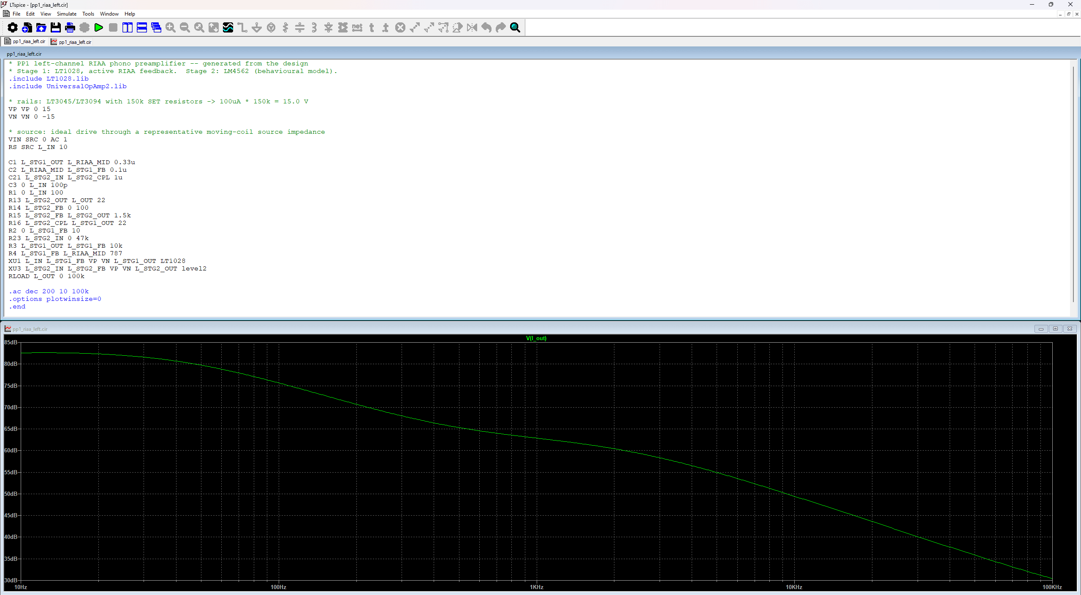Screen dimensions: 1081x595
Task: Click the 'VP VP 0 15' supply line
Action: point(30,109)
